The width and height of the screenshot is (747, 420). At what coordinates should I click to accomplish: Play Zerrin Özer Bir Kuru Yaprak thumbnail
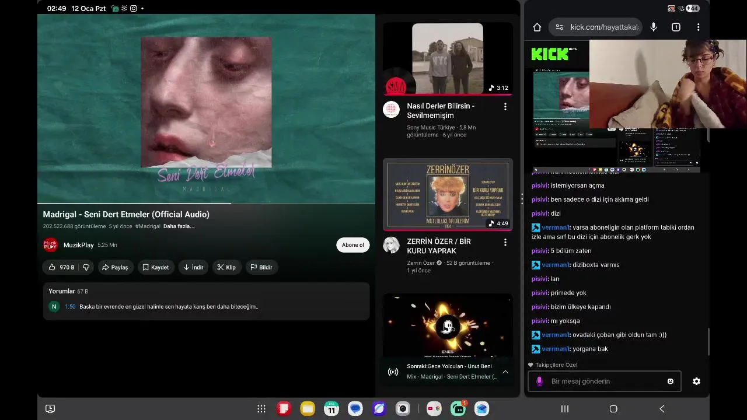coord(448,194)
